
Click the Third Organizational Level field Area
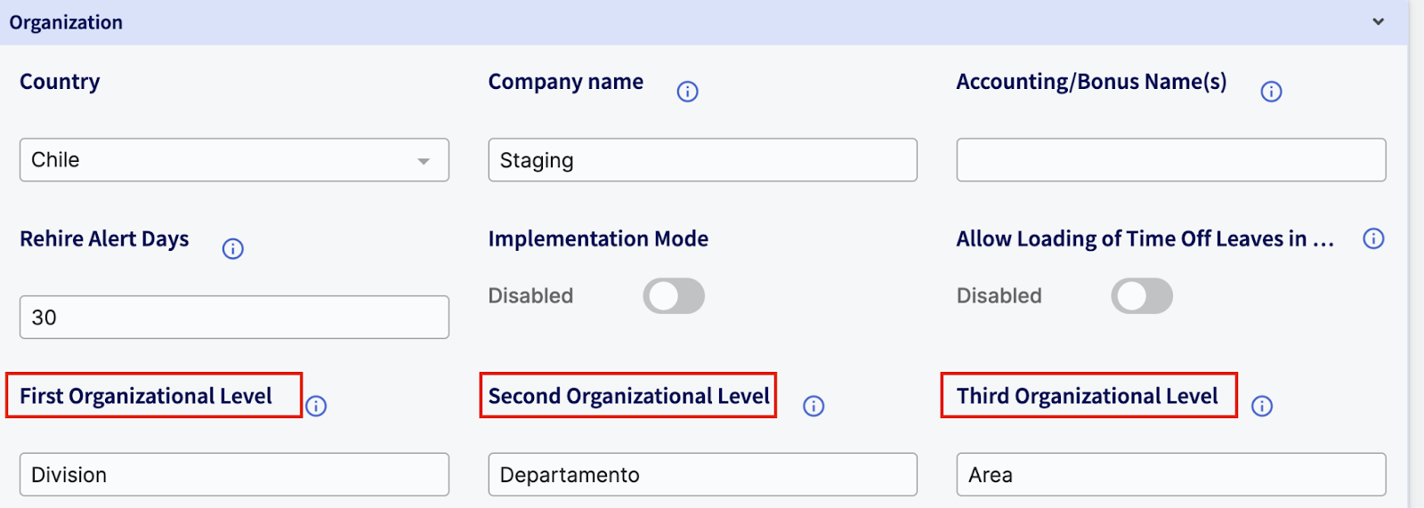pos(1170,474)
